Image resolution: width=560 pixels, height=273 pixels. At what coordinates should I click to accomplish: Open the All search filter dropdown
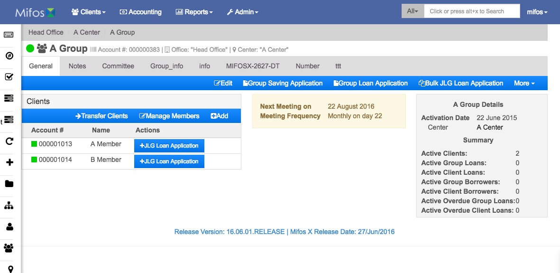point(413,11)
